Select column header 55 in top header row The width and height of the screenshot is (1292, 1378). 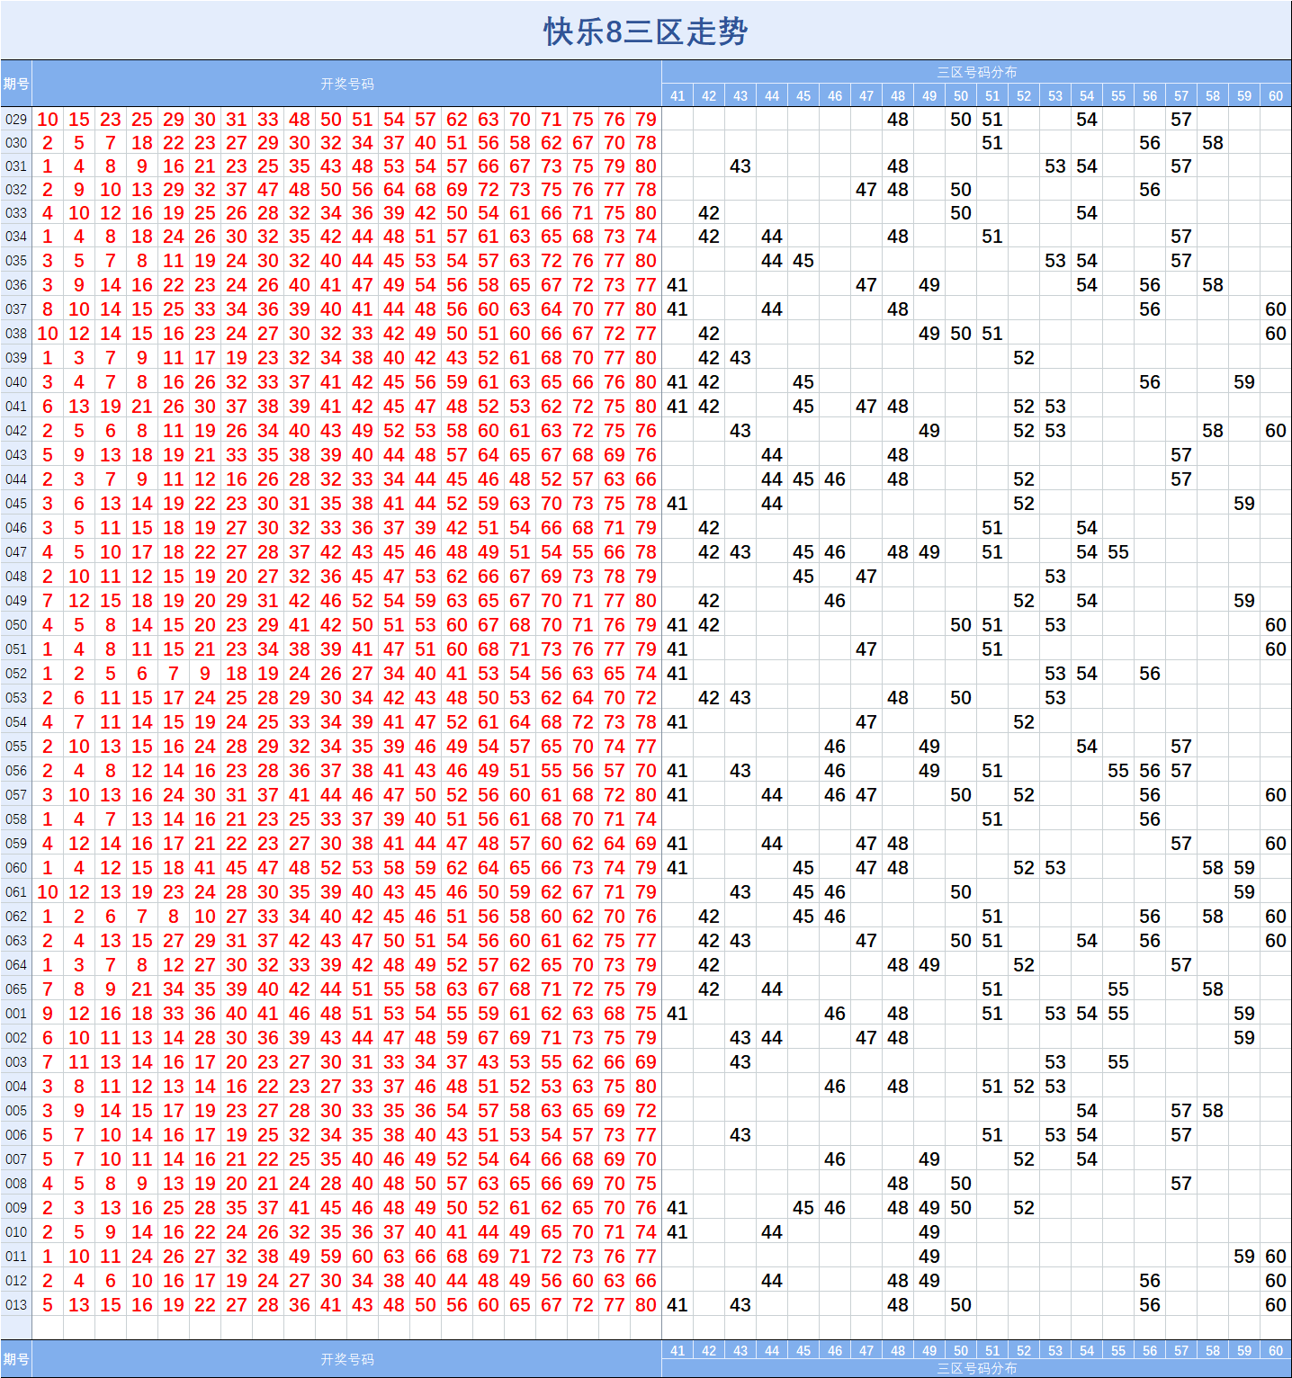coord(1118,95)
